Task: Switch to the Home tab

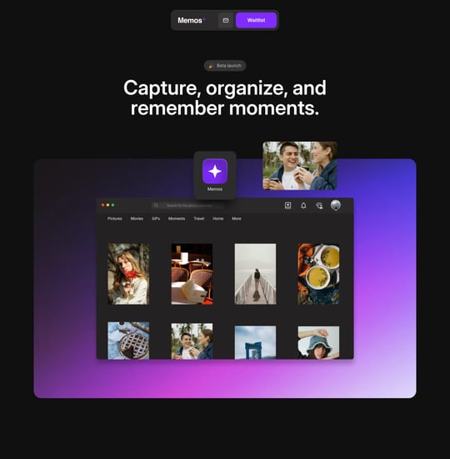Action: click(218, 219)
